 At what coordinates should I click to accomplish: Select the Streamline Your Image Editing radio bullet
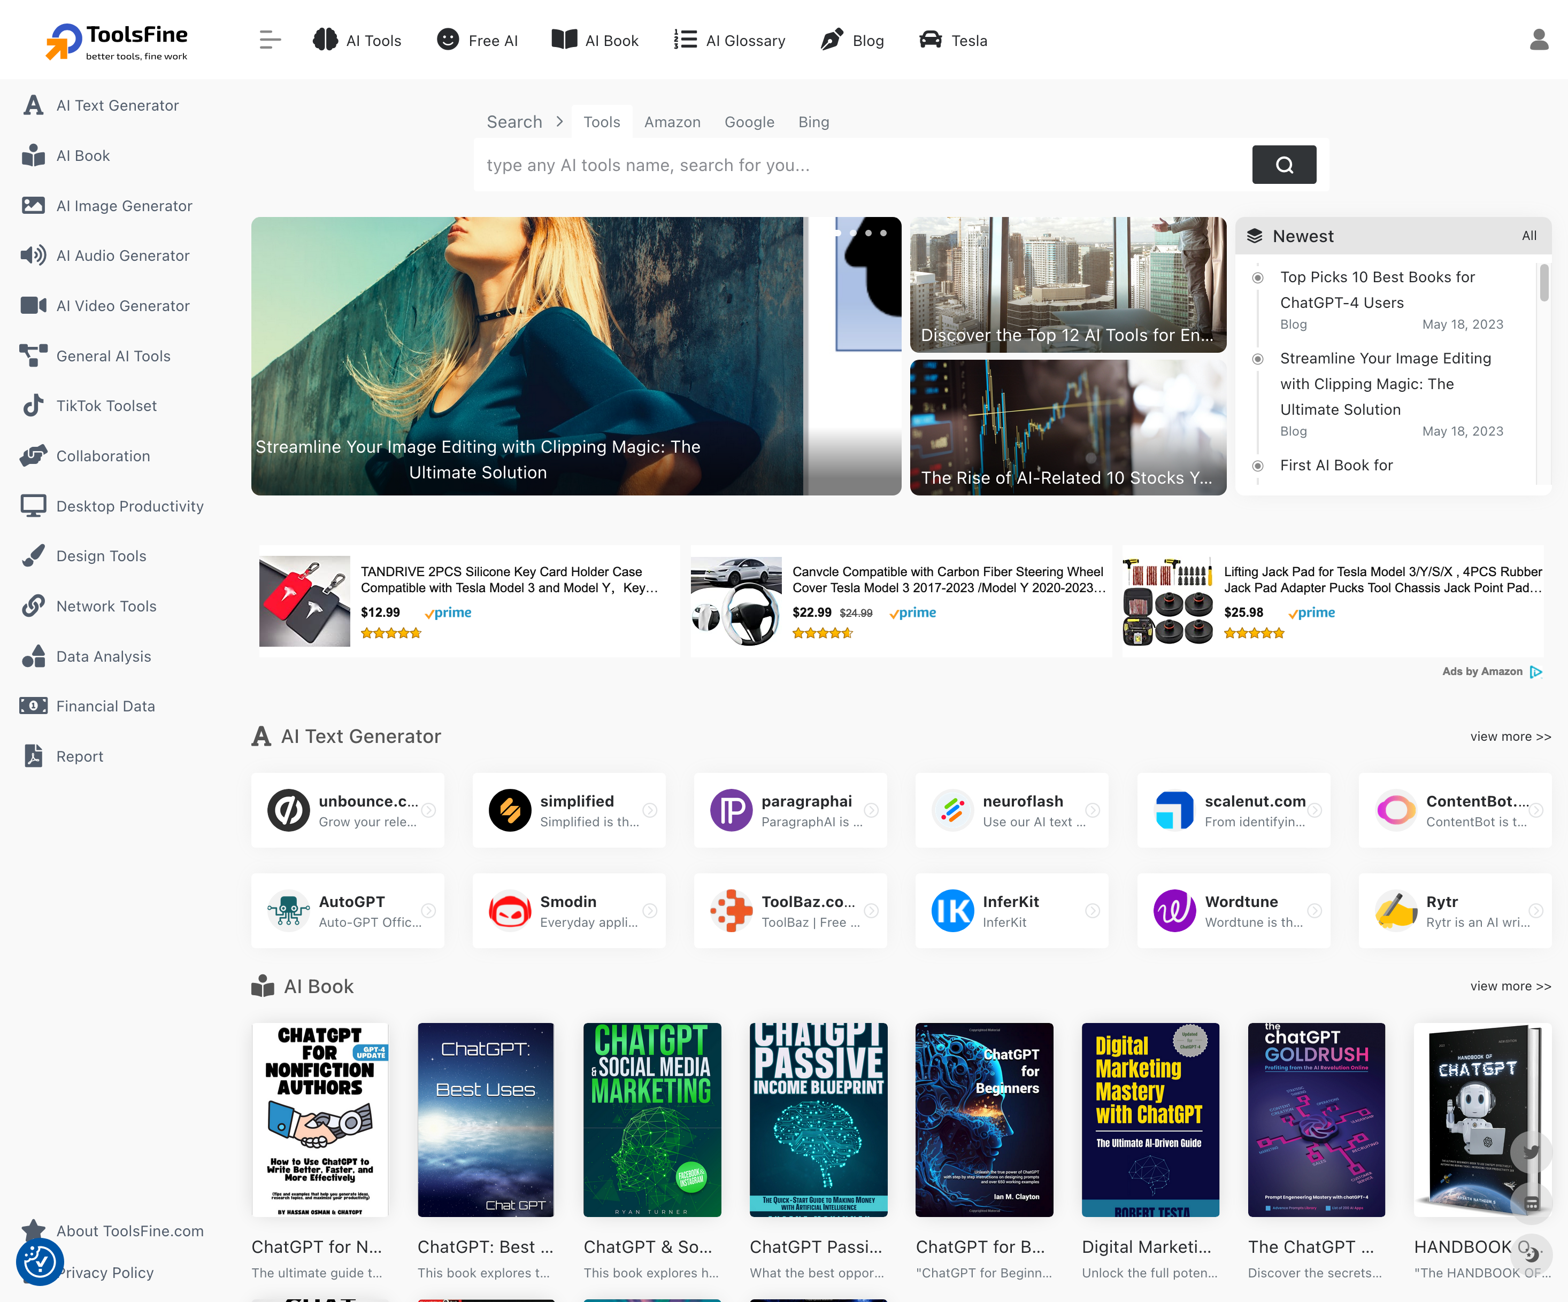pos(1257,359)
